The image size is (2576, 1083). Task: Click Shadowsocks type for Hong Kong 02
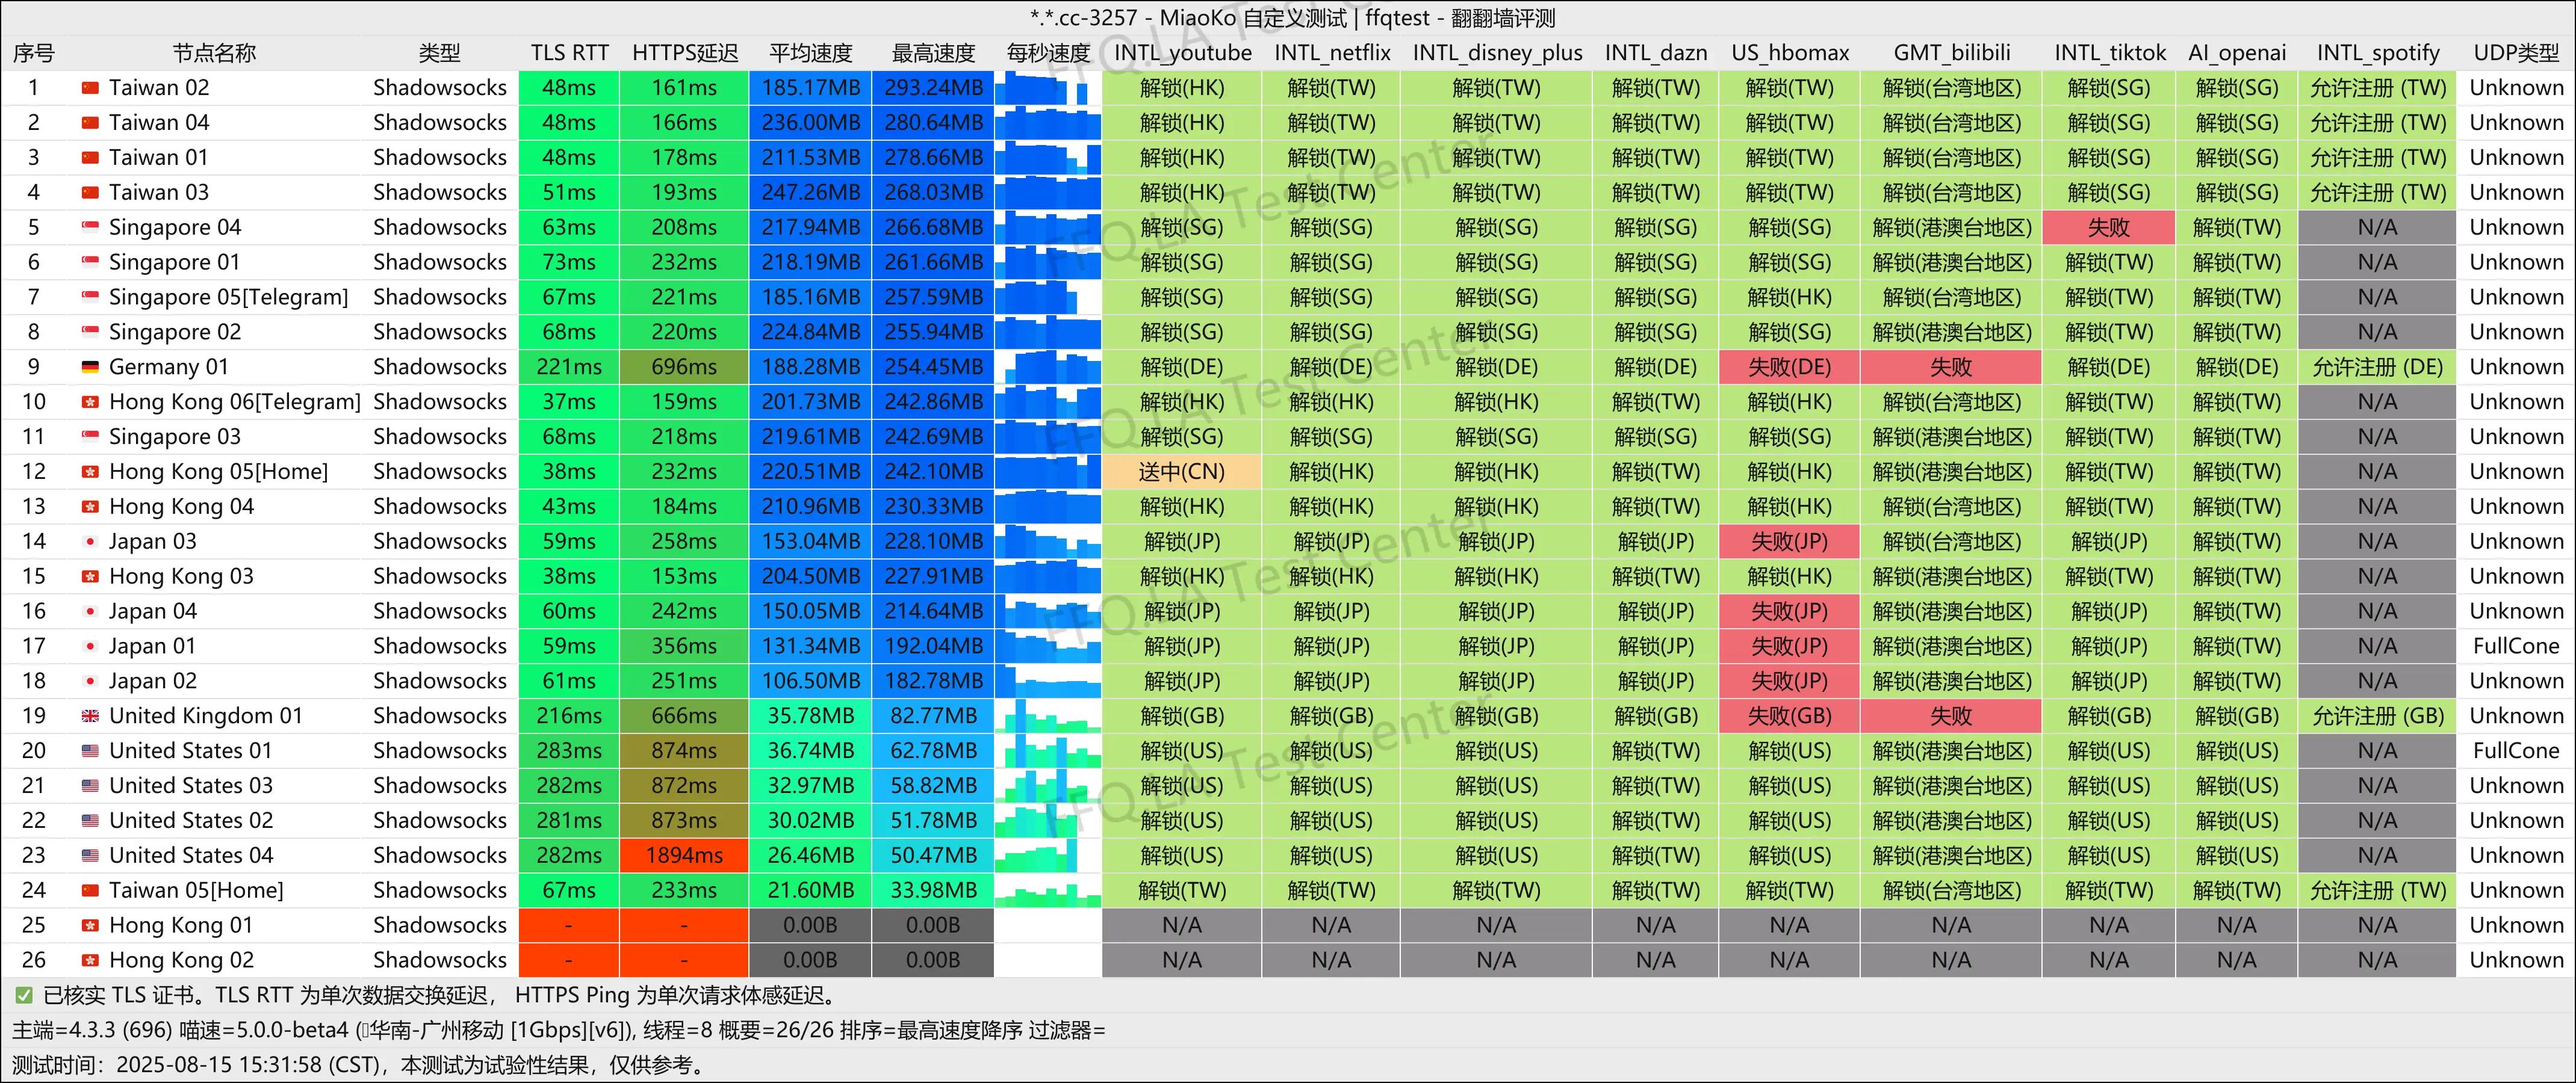pos(440,960)
